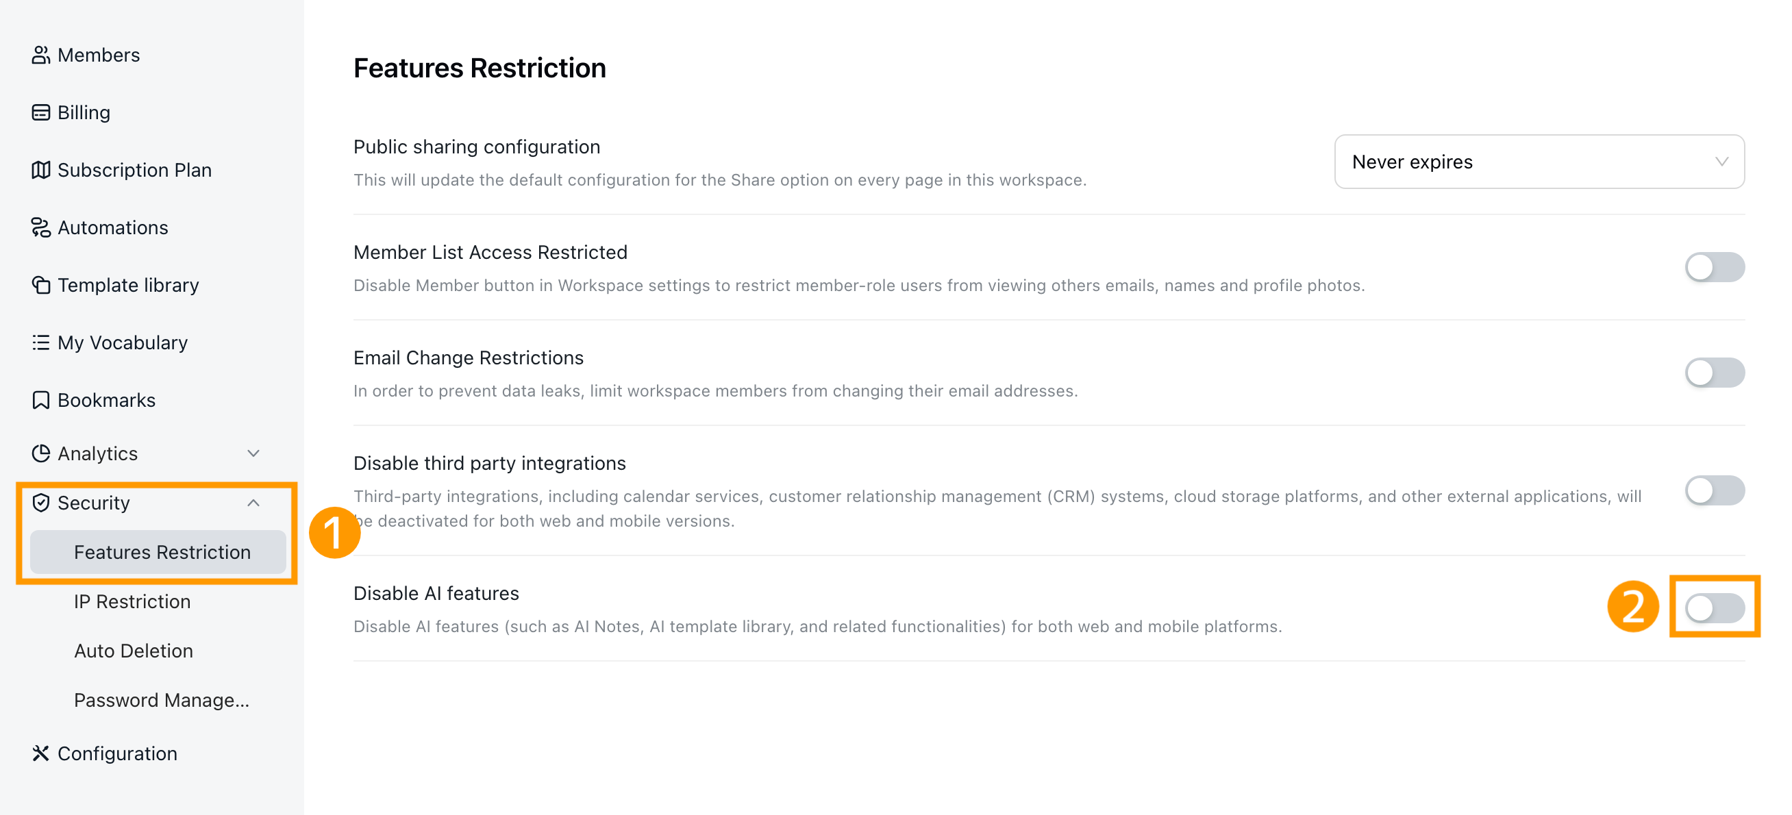The image size is (1792, 815).
Task: Select Features Restriction in sidebar
Action: (x=159, y=552)
